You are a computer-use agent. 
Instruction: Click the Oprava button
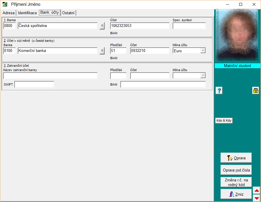(236, 158)
